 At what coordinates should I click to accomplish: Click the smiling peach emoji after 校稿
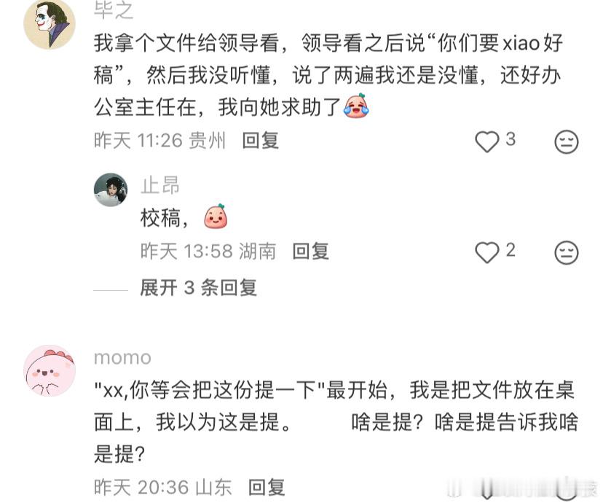pos(216,217)
